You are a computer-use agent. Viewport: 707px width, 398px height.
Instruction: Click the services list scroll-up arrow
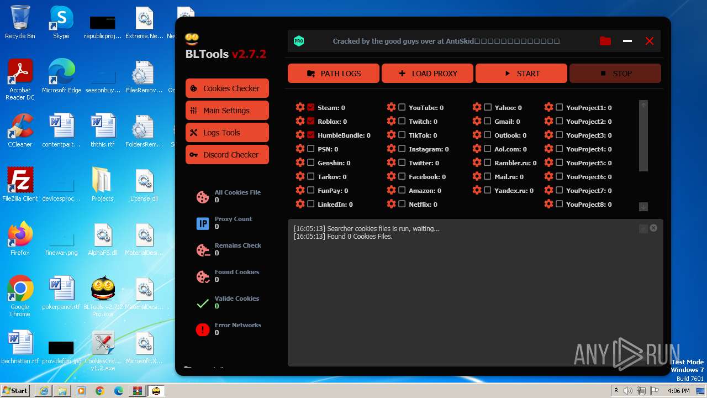(x=643, y=104)
